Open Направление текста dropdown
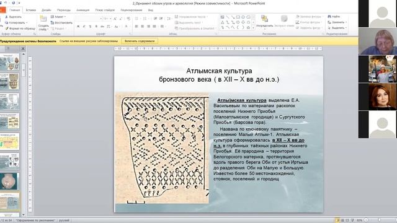Image resolution: width=397 pixels, height=223 pixels. 192,17
